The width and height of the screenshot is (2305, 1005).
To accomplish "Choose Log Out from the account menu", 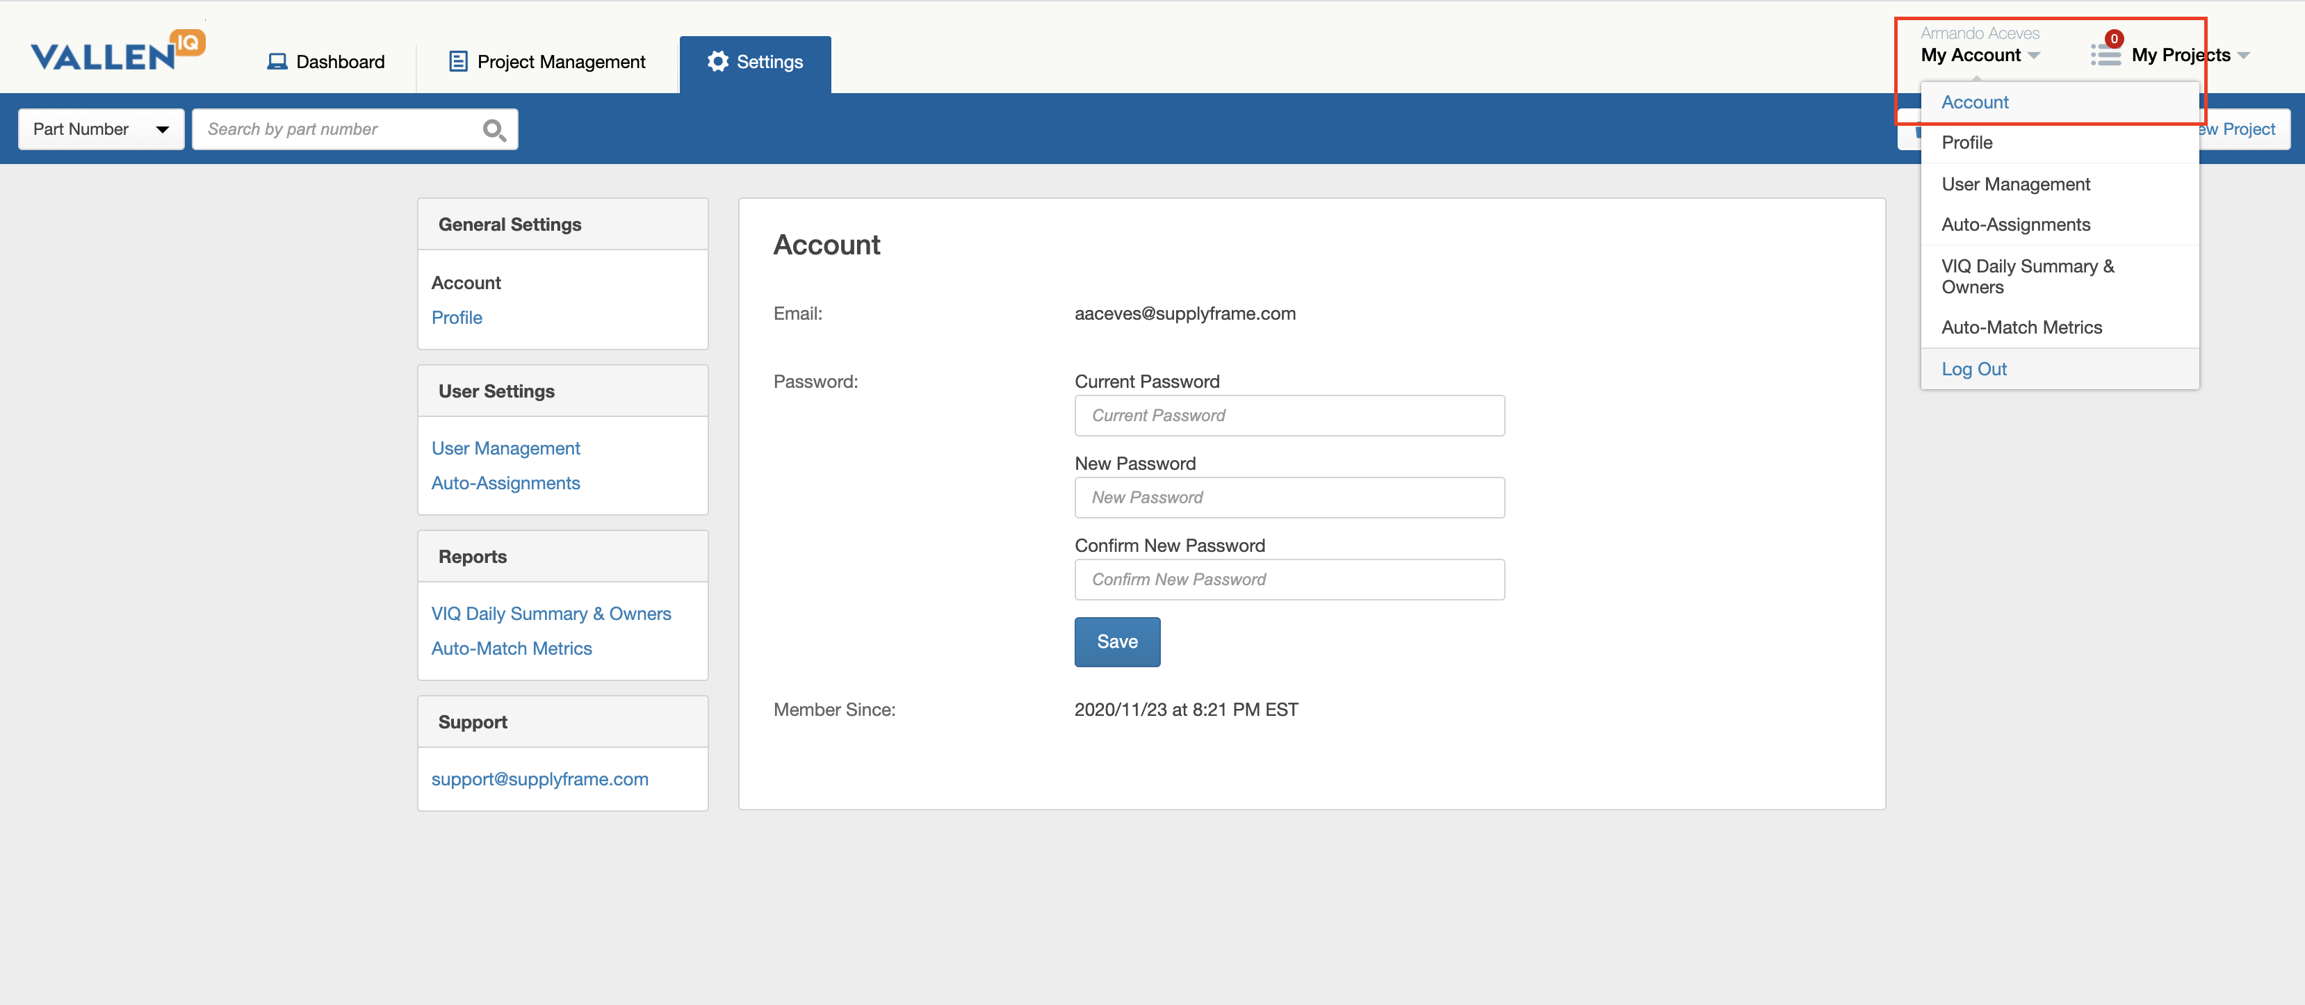I will [1974, 368].
